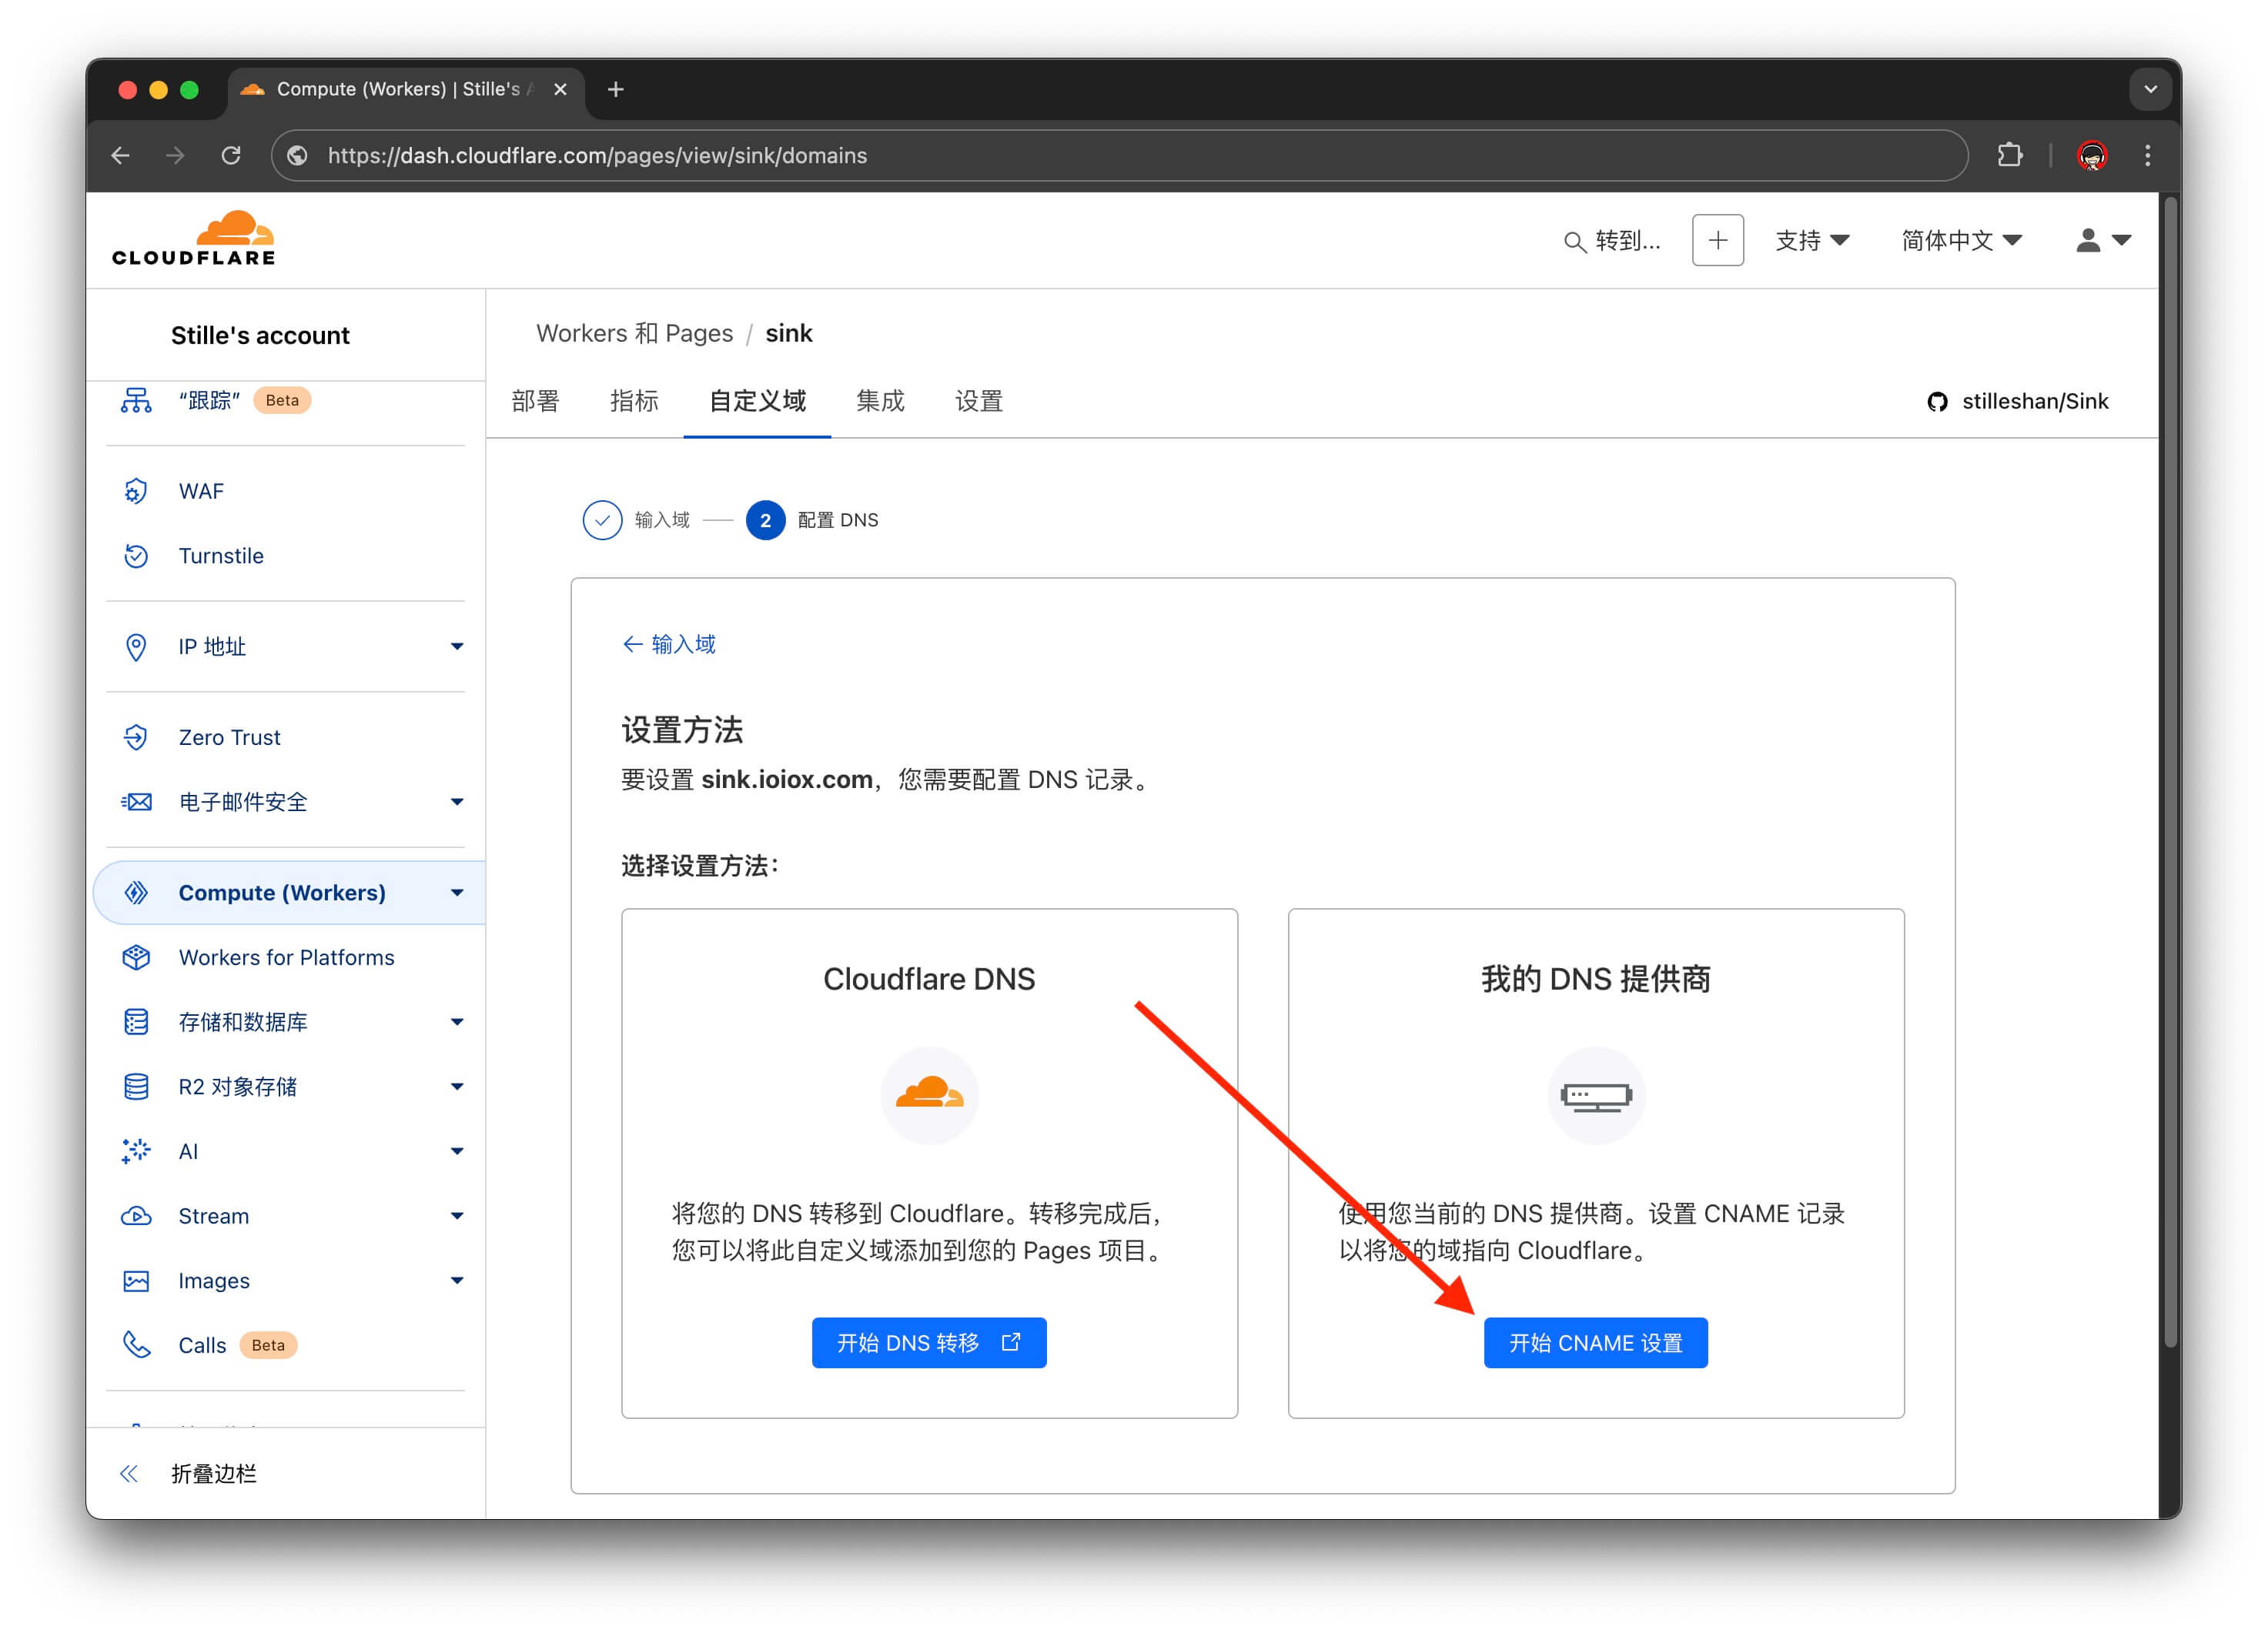Select the 自定义域 tab
Image resolution: width=2268 pixels, height=1633 pixels.
click(757, 401)
